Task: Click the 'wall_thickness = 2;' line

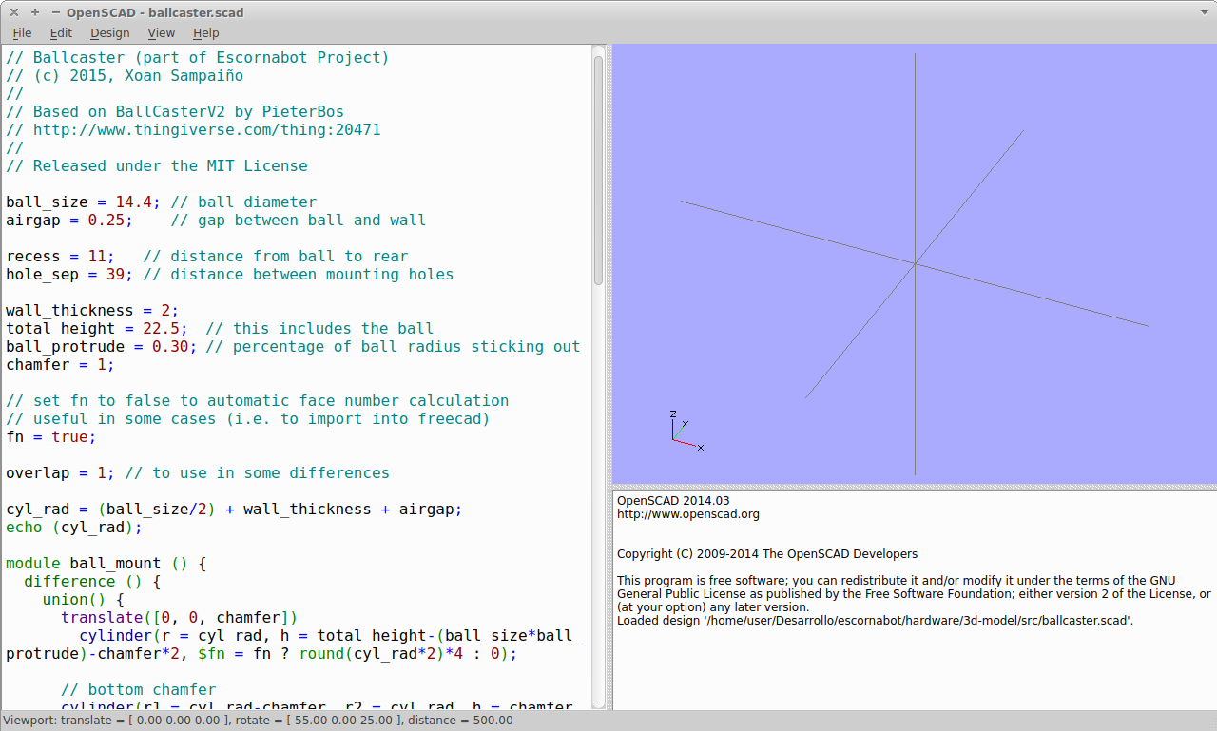Action: click(x=92, y=311)
